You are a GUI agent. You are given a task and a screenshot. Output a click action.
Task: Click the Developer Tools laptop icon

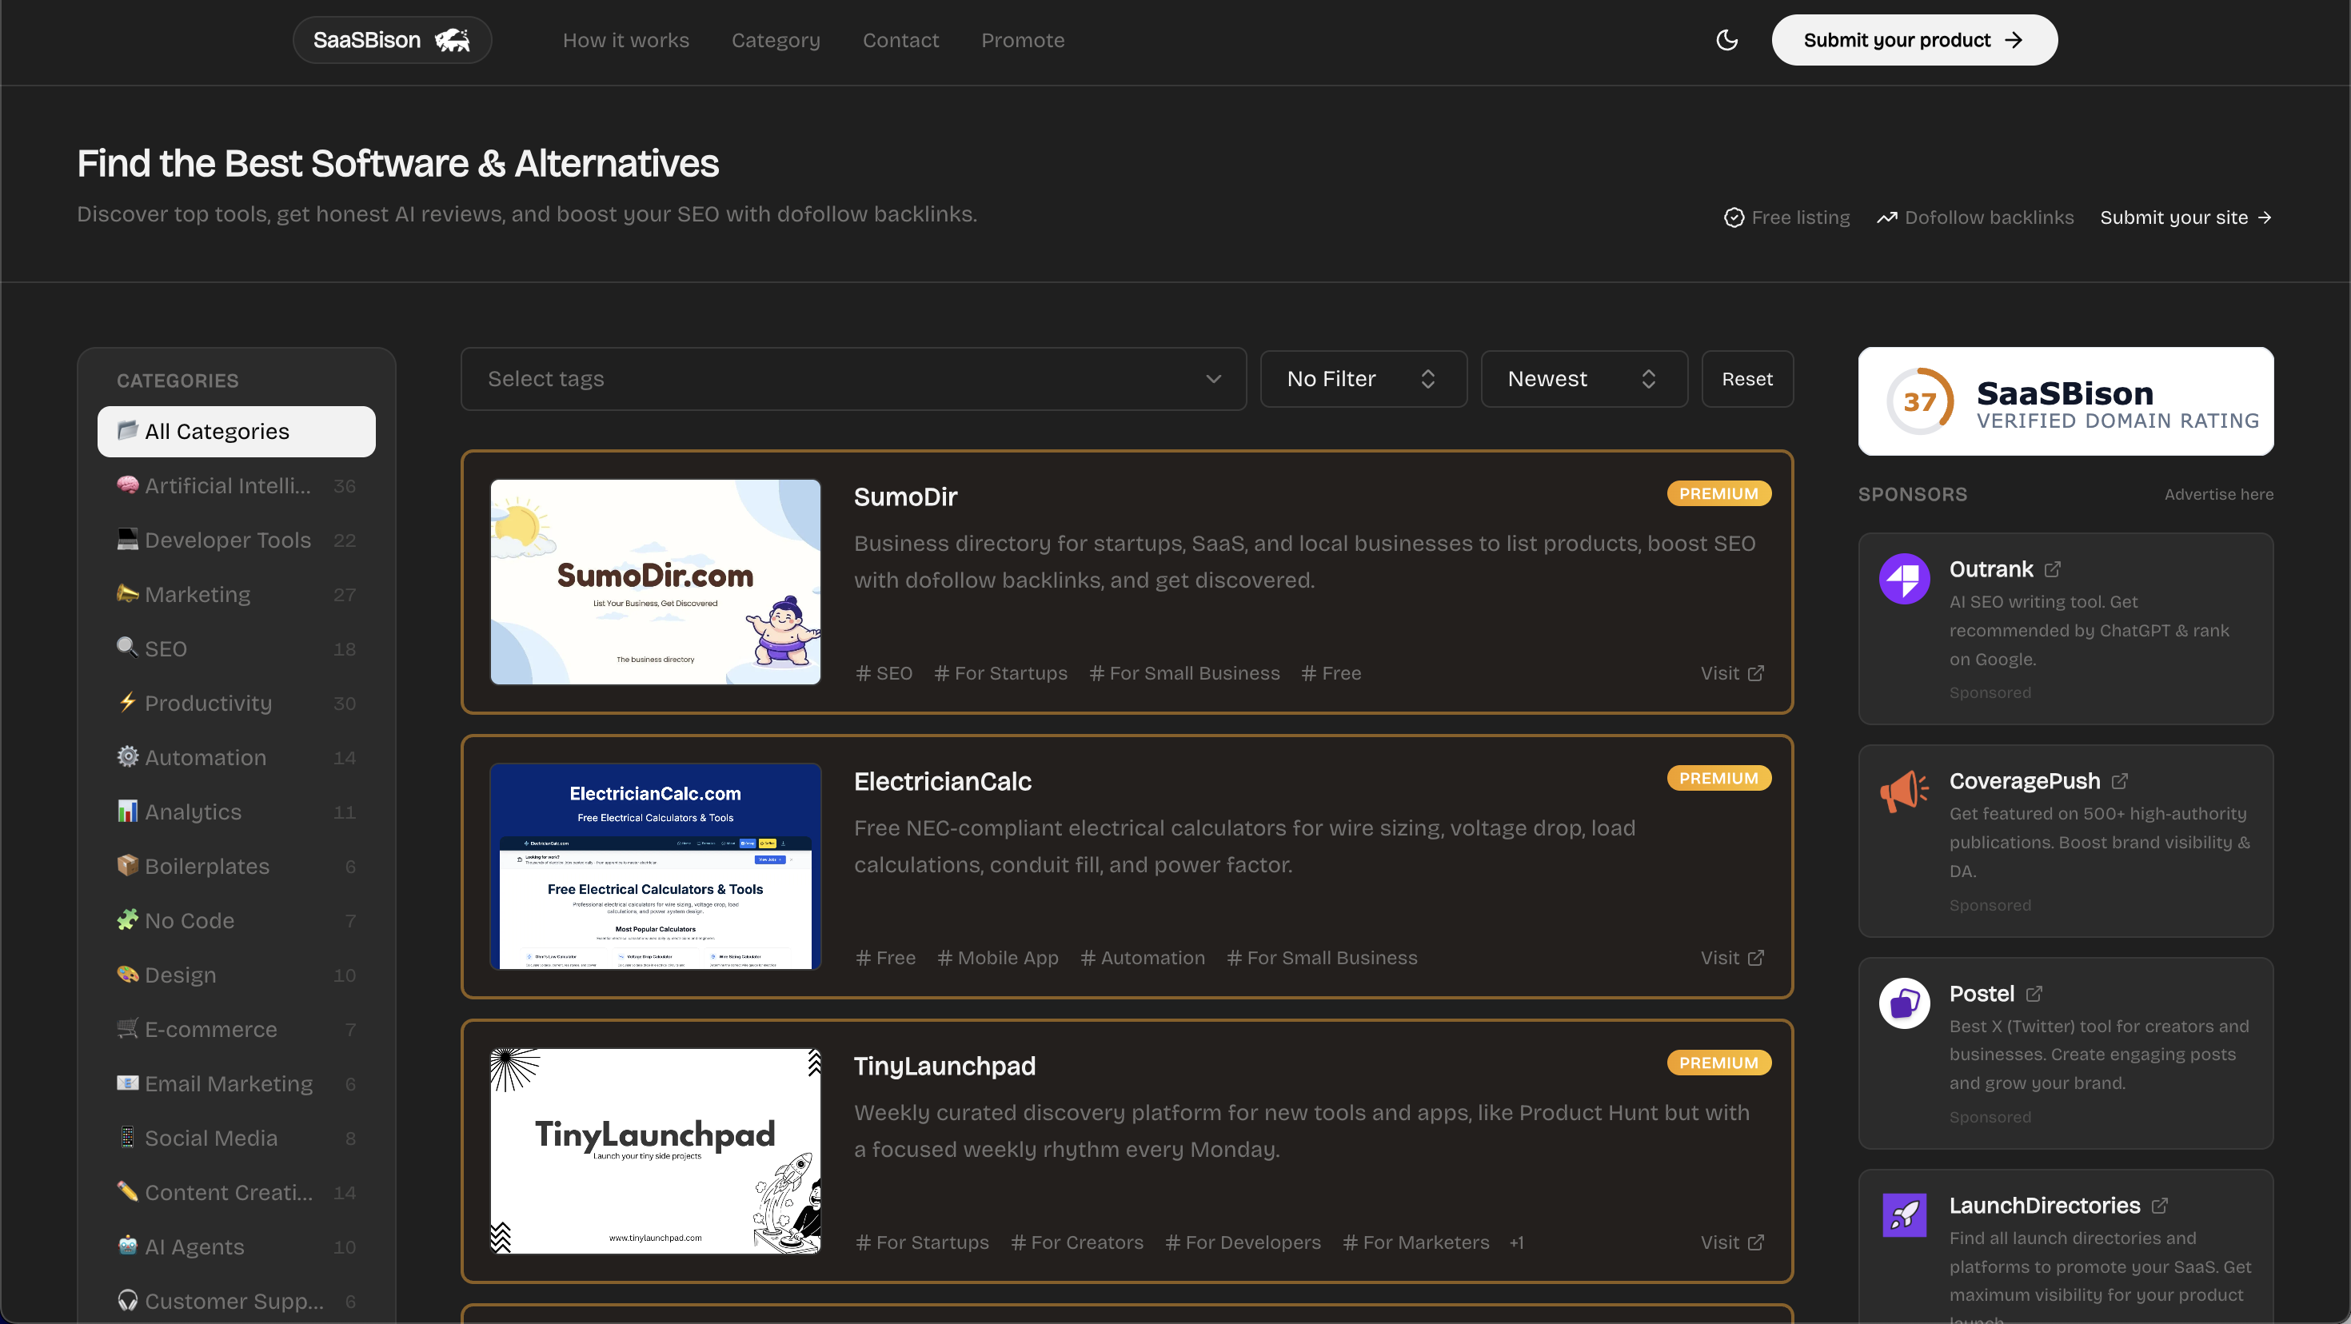[128, 539]
